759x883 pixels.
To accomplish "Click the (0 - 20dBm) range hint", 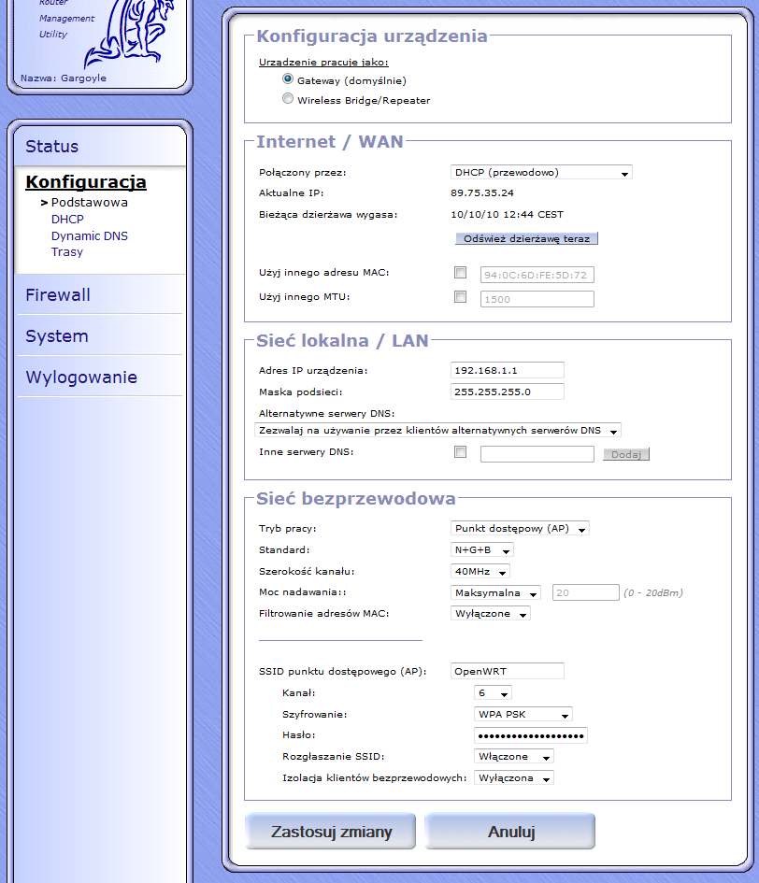I will coord(653,593).
